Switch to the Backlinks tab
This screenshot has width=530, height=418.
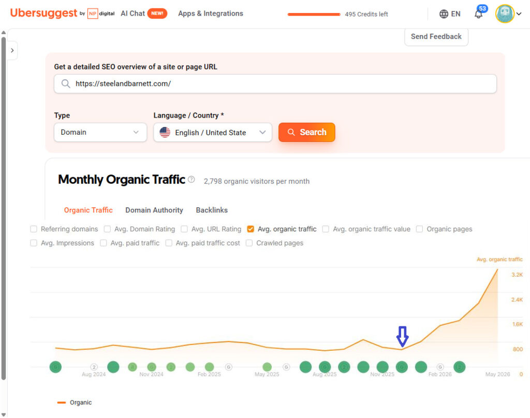pos(212,210)
